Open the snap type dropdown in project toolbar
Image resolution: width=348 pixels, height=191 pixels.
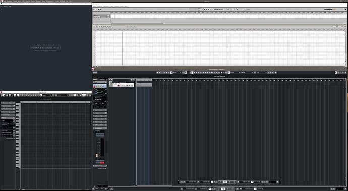pyautogui.click(x=235, y=73)
